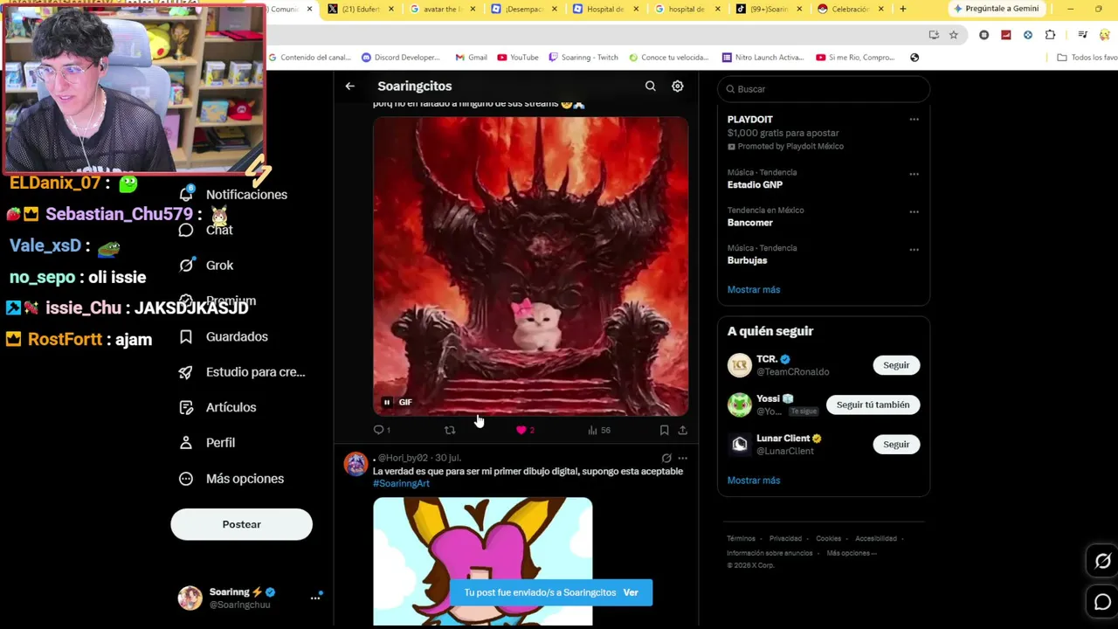The image size is (1118, 629).
Task: Focus the Buscar search field
Action: (x=824, y=89)
